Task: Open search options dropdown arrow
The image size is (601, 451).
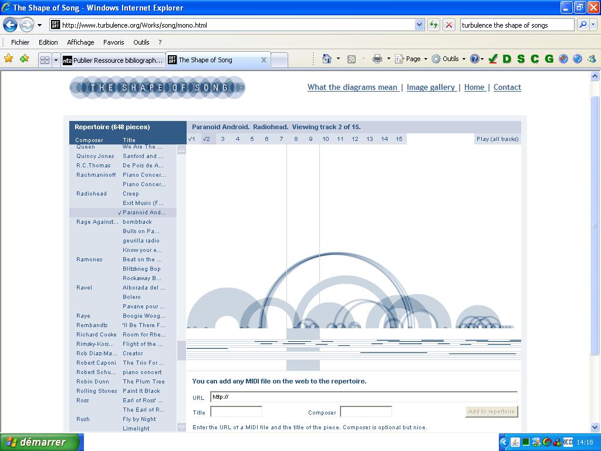Action: [593, 25]
